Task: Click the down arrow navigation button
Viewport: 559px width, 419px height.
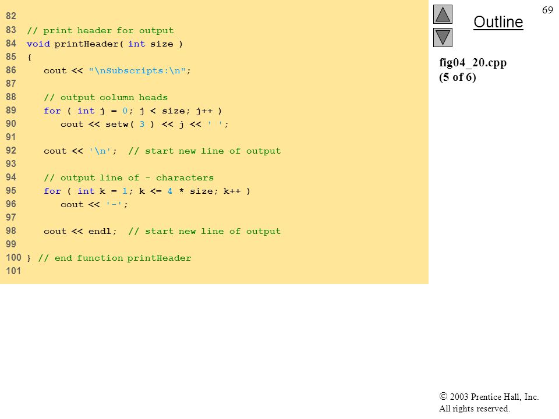Action: (x=443, y=37)
